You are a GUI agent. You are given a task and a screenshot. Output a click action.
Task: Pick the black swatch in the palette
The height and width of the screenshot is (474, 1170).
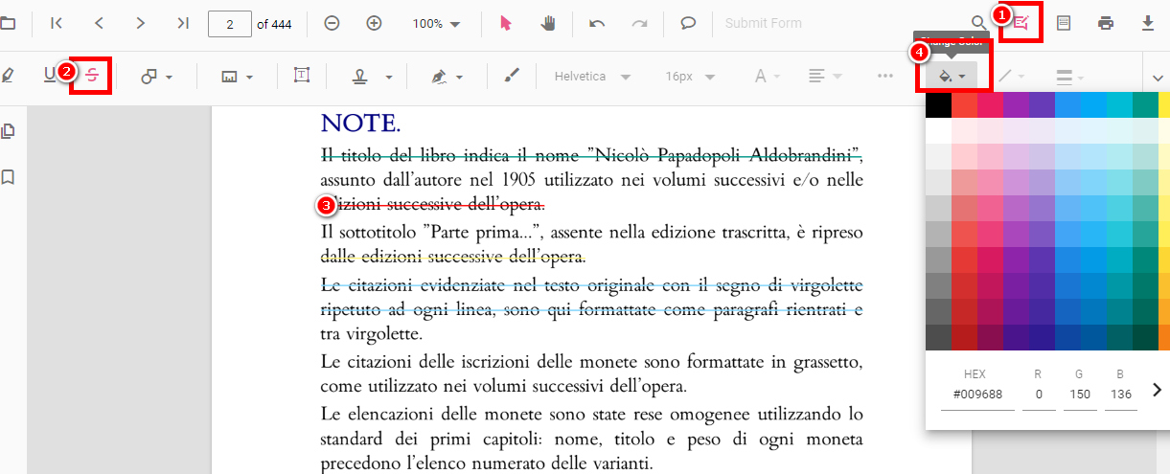938,104
